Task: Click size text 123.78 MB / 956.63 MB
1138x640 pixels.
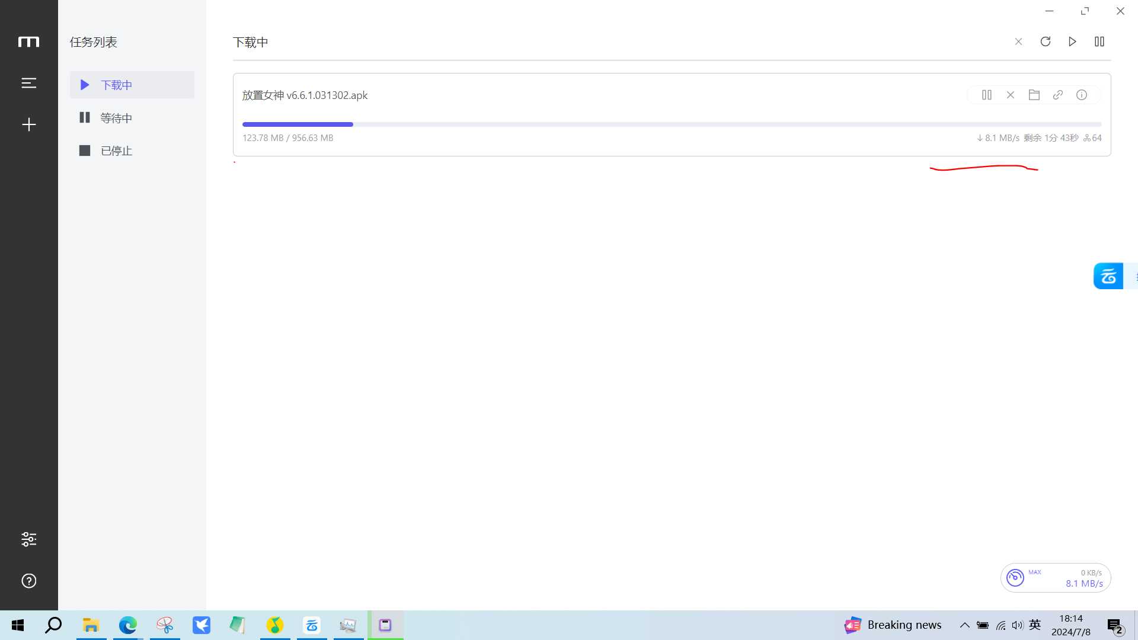Action: click(287, 138)
